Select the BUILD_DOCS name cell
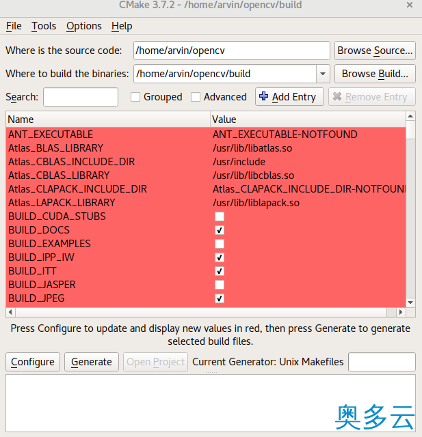This screenshot has width=422, height=437. click(x=39, y=230)
